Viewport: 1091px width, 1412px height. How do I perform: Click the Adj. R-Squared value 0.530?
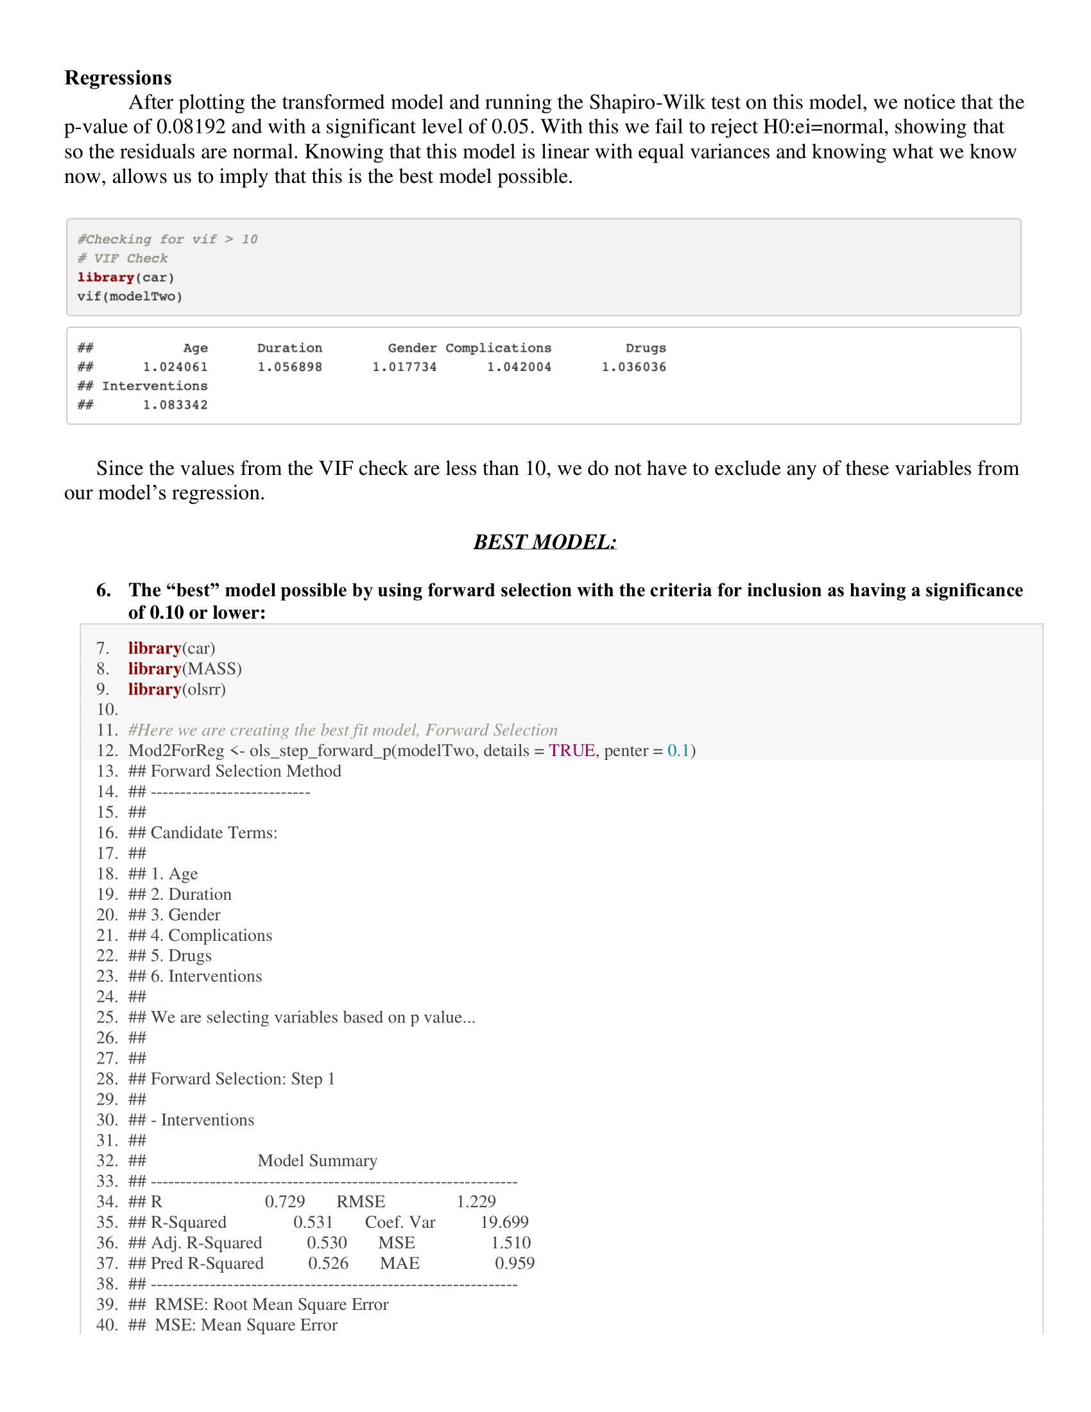point(327,1243)
